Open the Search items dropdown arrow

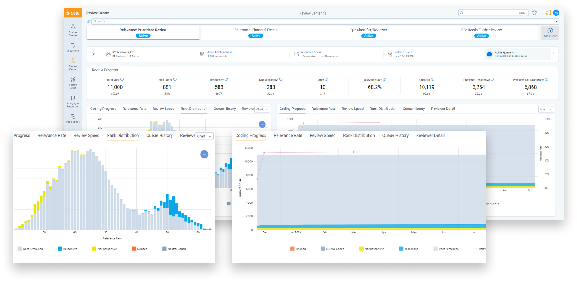point(556,21)
